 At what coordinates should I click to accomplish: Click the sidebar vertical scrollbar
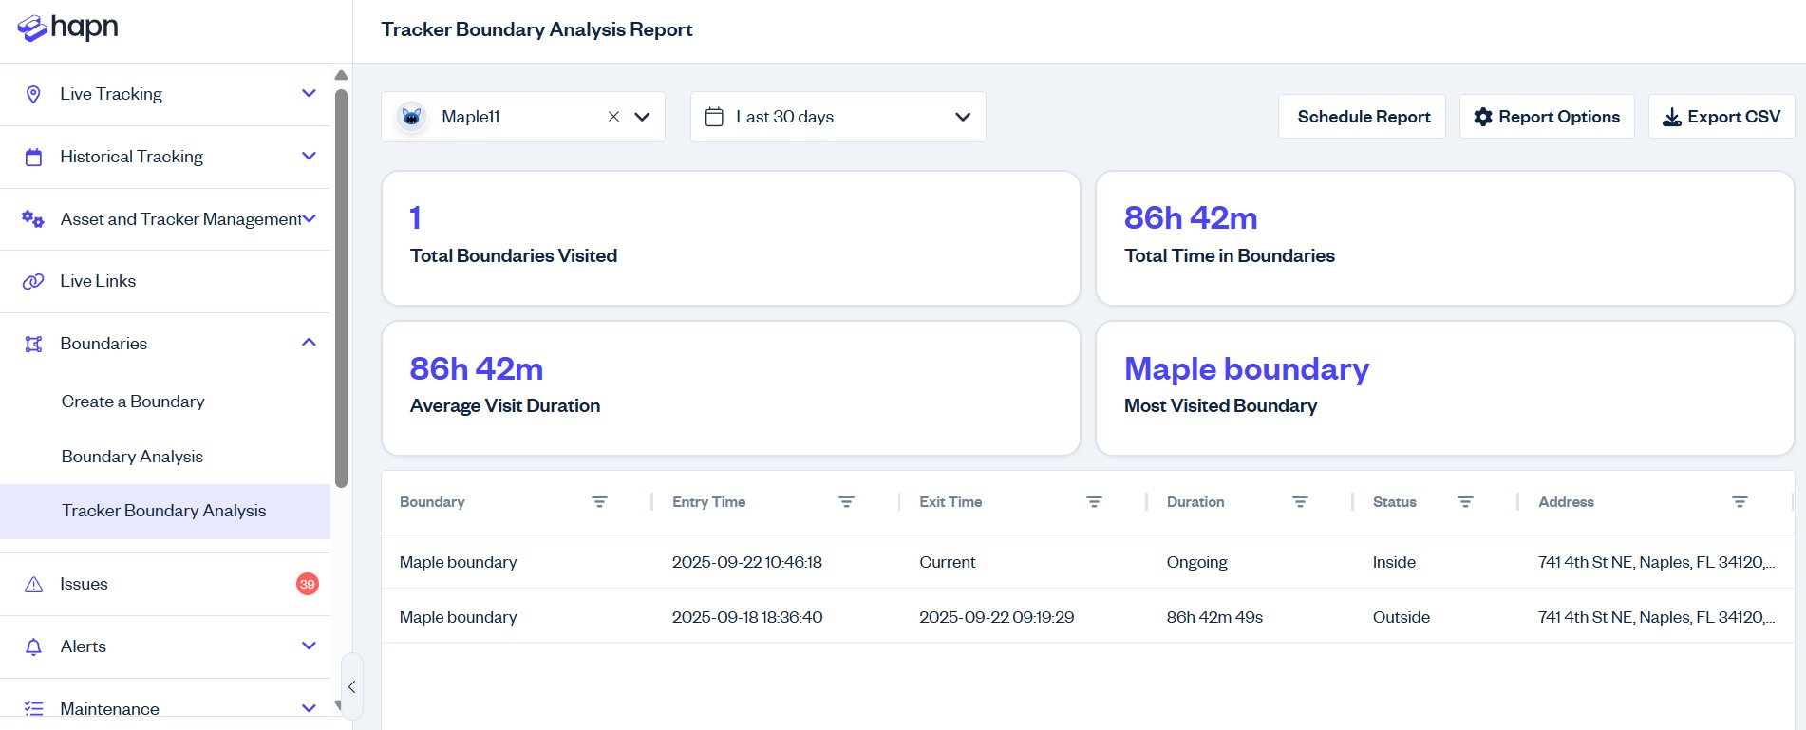(x=341, y=285)
